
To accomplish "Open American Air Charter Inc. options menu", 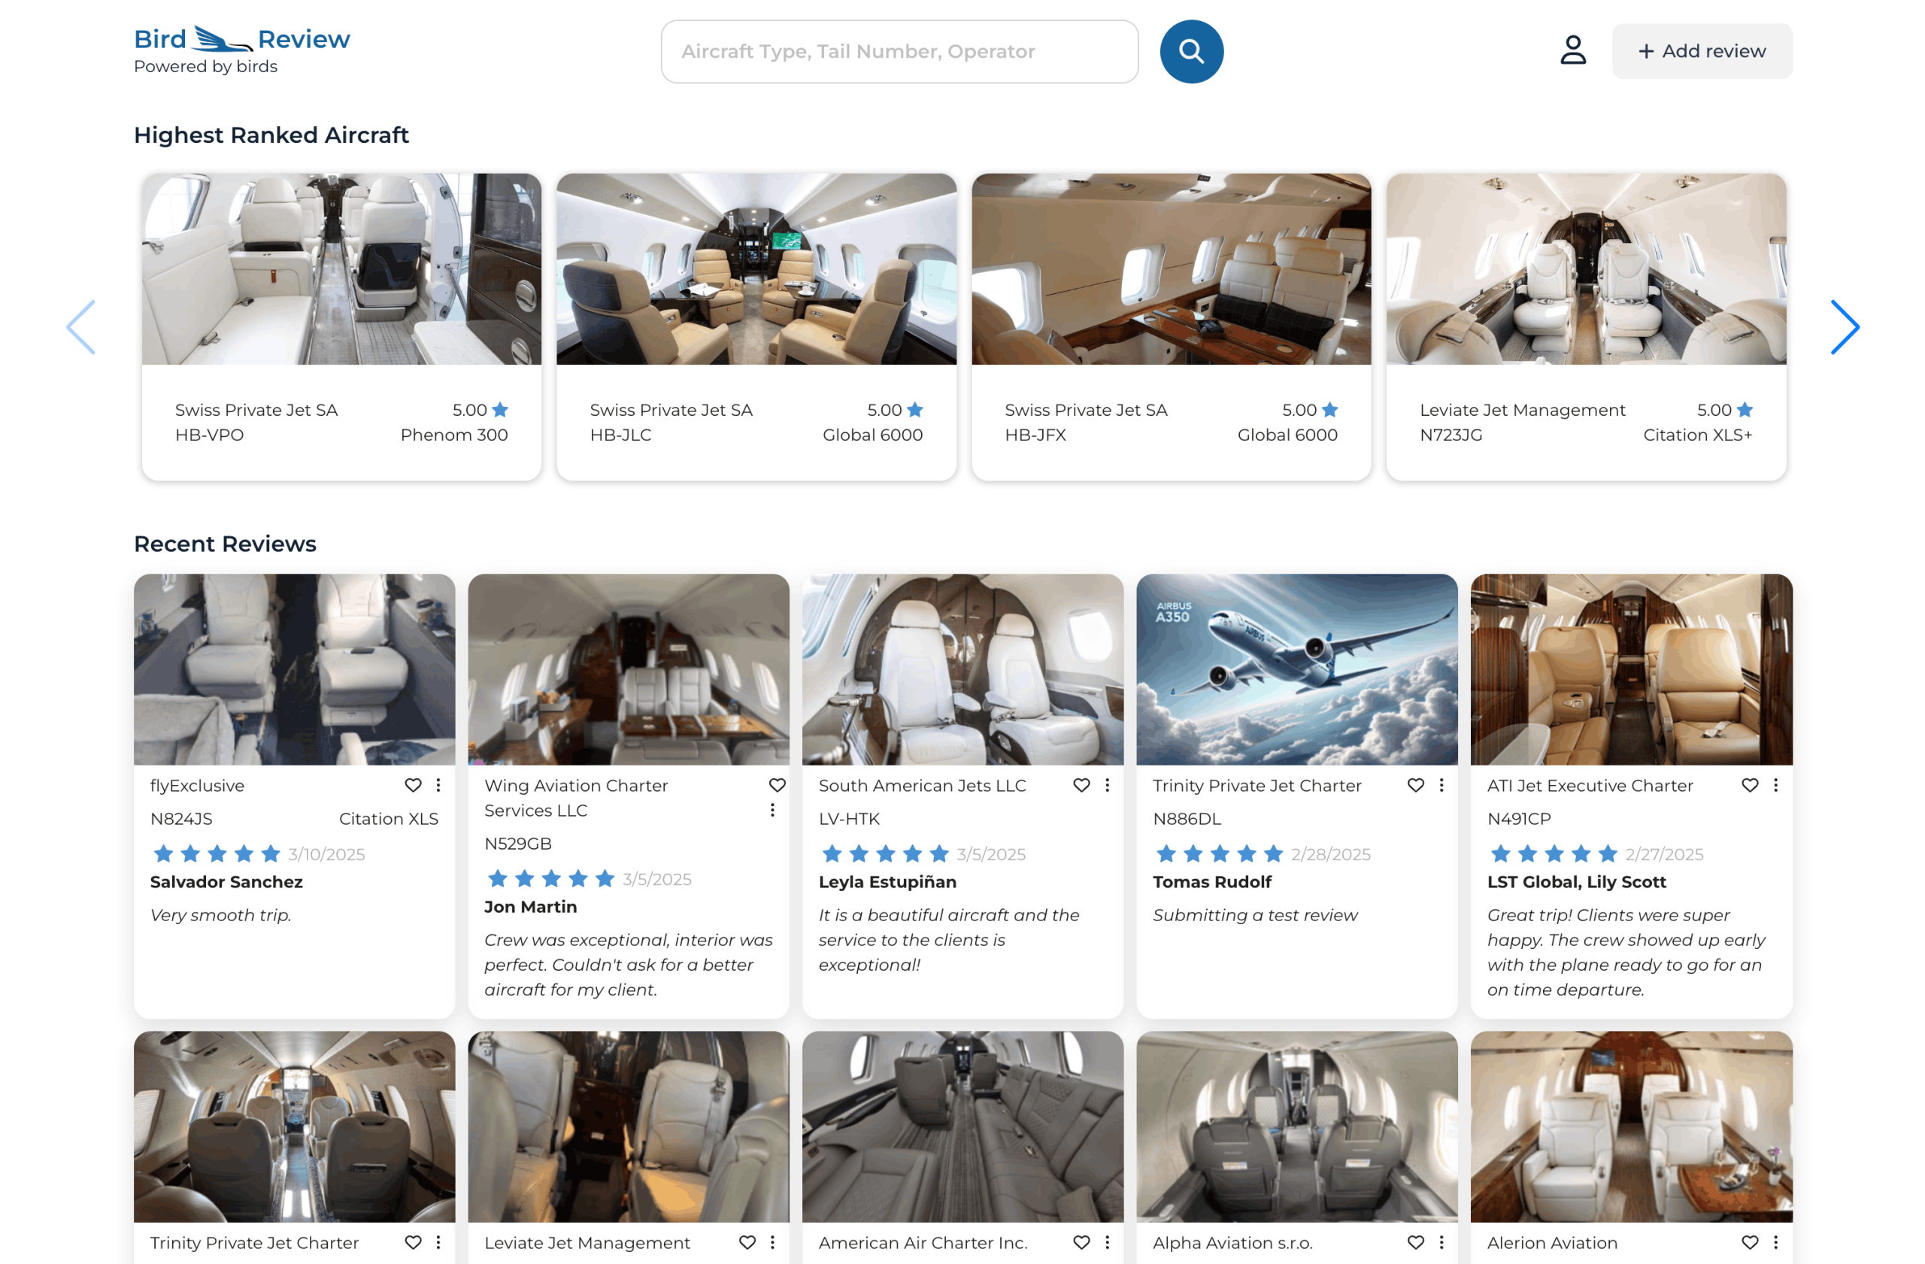I will (x=1108, y=1242).
